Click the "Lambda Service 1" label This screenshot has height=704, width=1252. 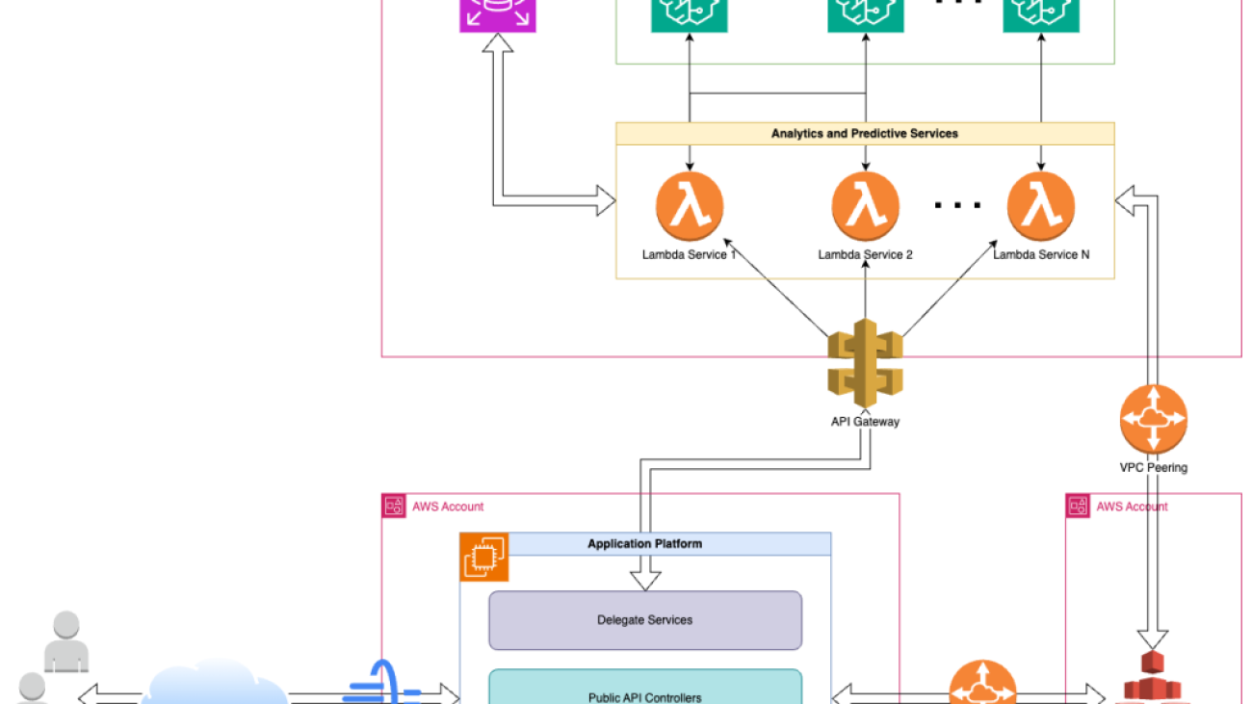(x=690, y=255)
